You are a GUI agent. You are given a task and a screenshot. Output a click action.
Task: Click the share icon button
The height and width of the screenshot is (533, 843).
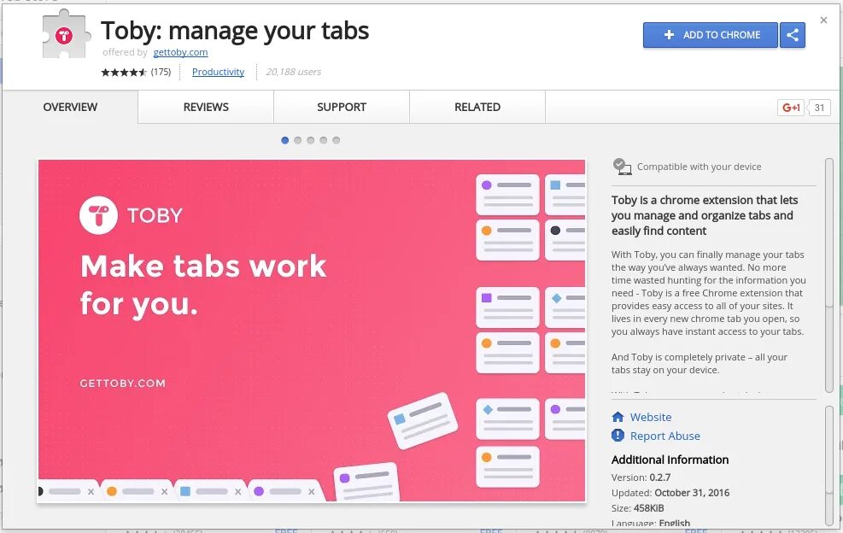pyautogui.click(x=793, y=35)
